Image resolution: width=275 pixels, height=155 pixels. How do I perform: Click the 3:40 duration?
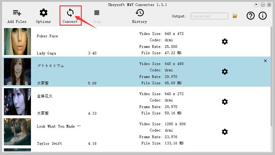(x=92, y=53)
